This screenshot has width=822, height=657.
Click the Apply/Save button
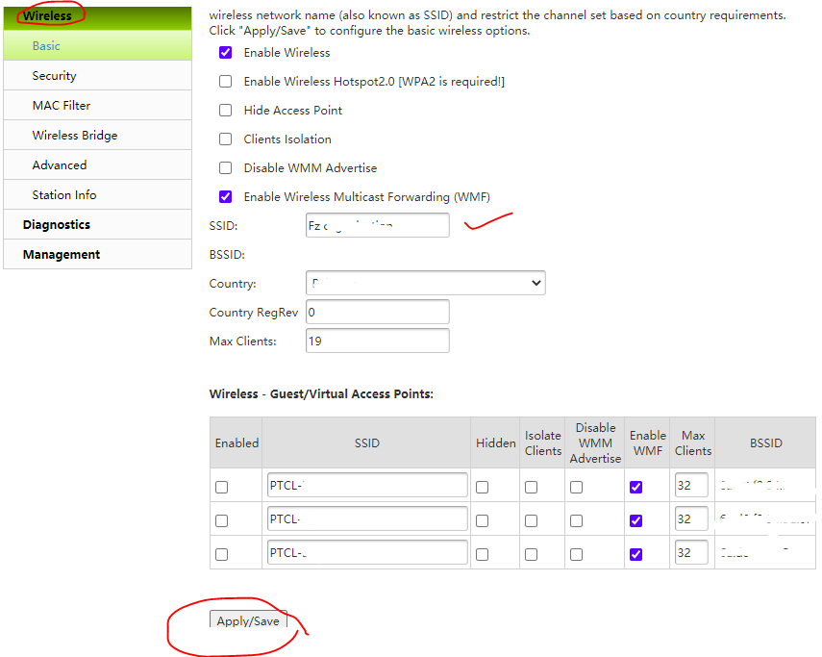pyautogui.click(x=248, y=621)
